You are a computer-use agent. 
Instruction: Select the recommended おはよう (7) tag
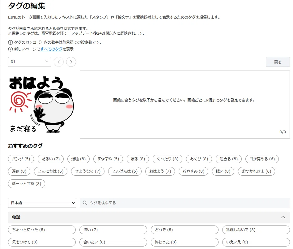click(x=160, y=171)
